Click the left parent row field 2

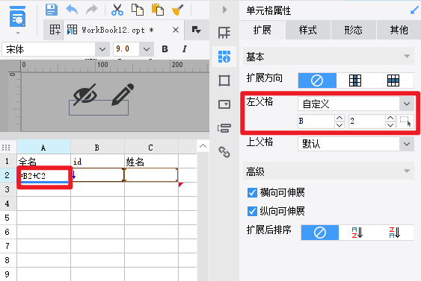point(366,121)
